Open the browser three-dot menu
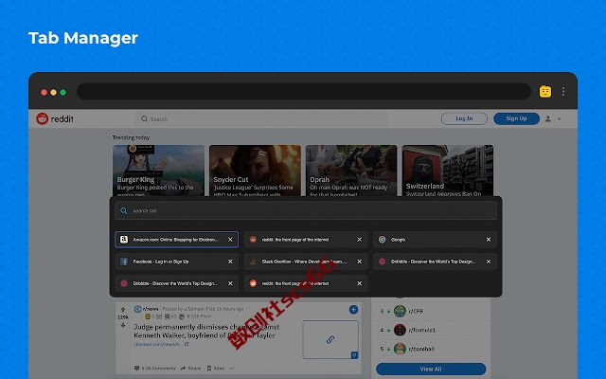The height and width of the screenshot is (379, 606). 563,92
